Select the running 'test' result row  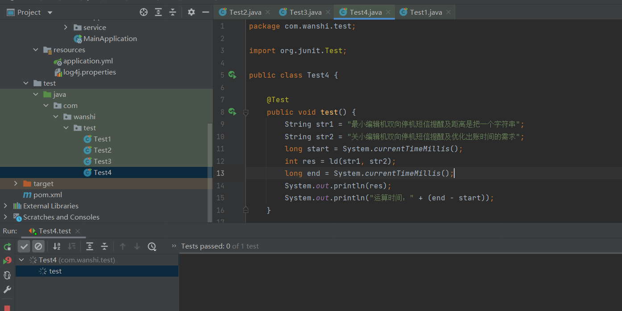[x=97, y=271]
